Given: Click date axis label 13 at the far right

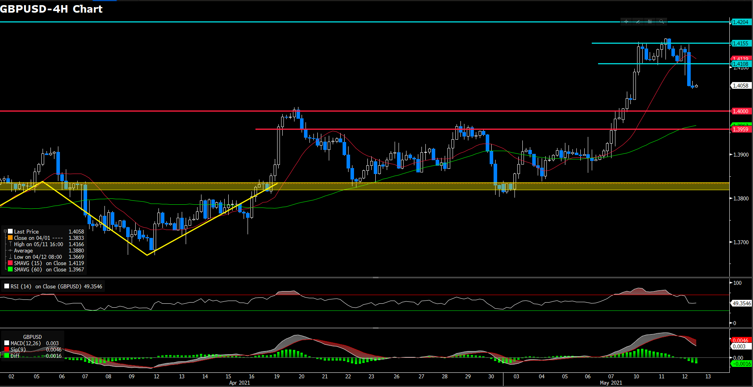Looking at the screenshot, I should (708, 376).
